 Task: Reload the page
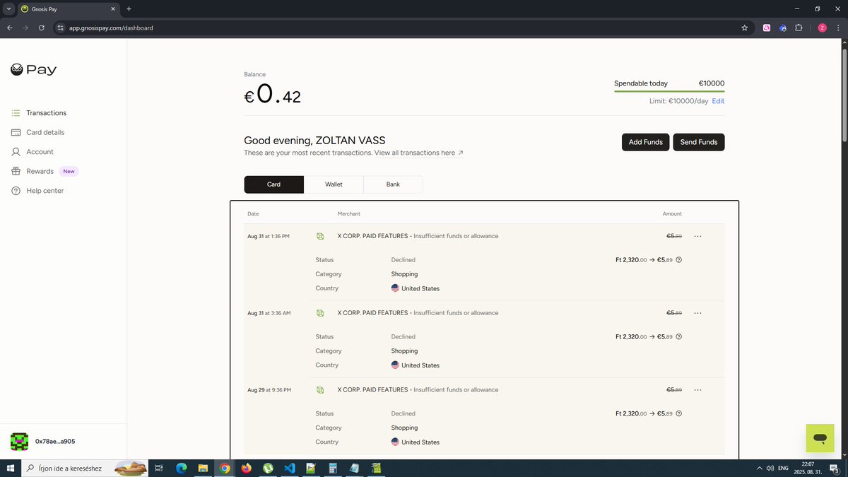coord(42,28)
